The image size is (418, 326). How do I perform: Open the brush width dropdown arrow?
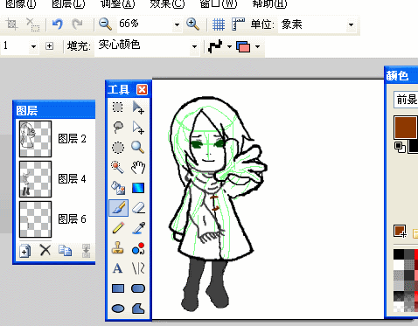(x=33, y=46)
